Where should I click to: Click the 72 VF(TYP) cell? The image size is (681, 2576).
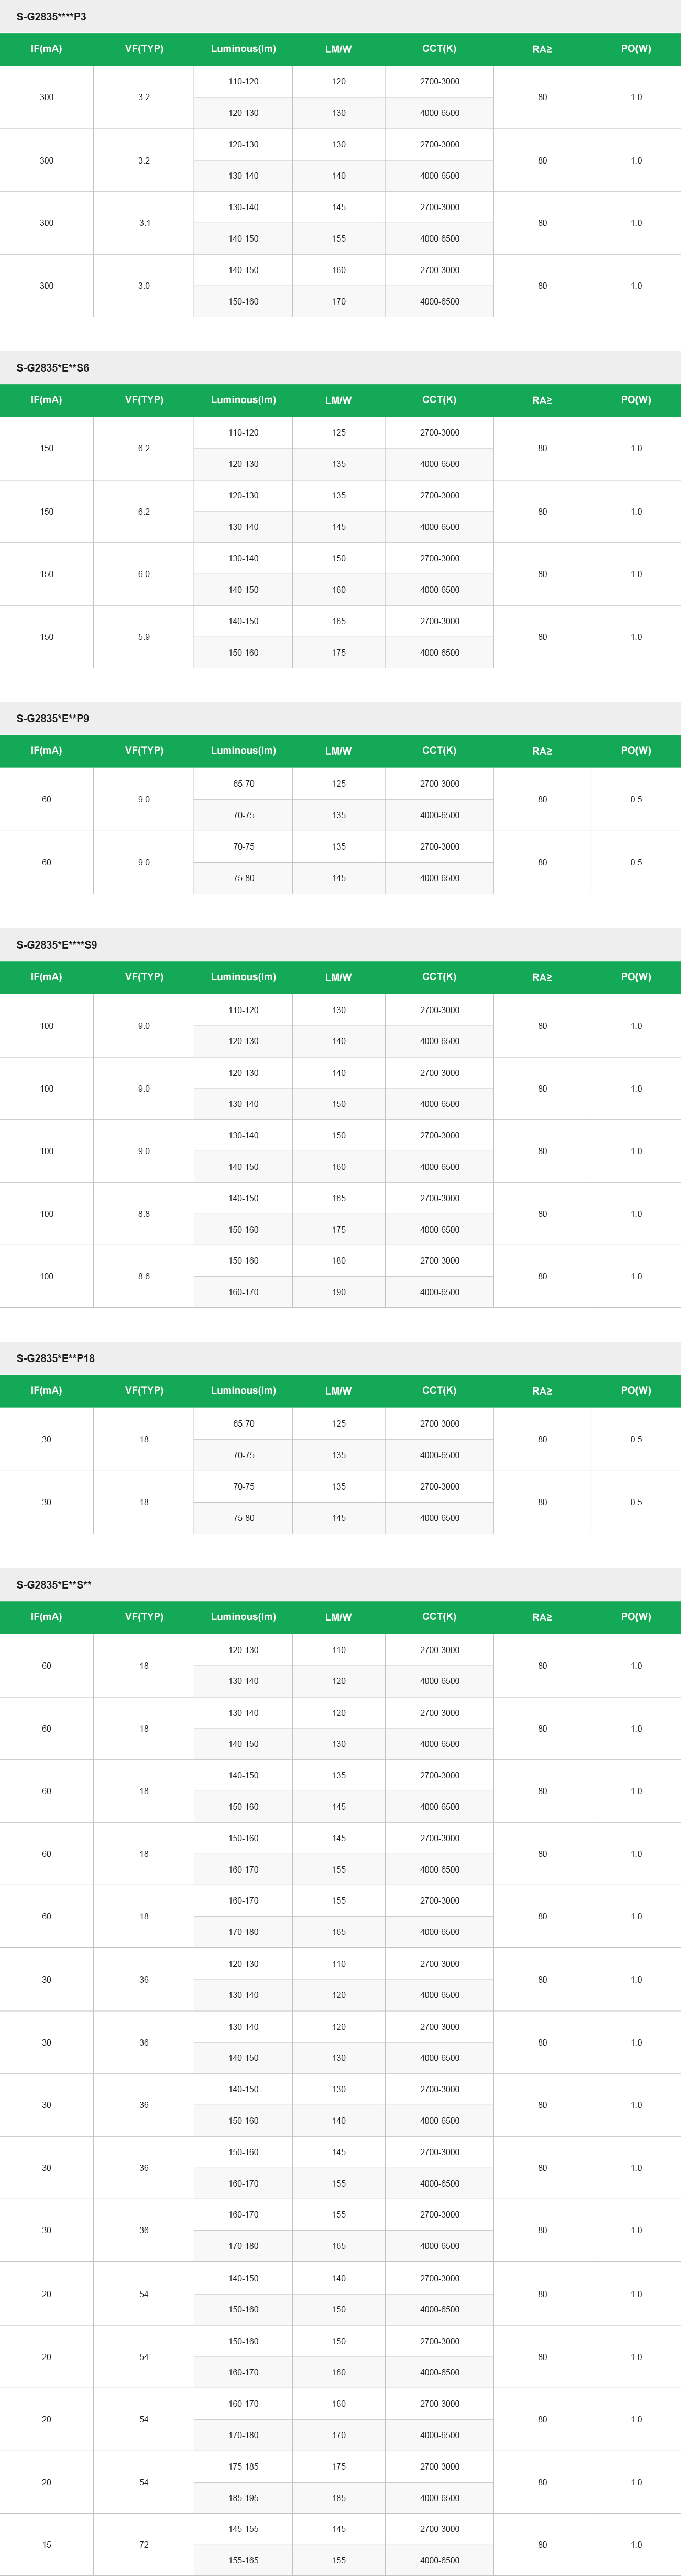144,2545
